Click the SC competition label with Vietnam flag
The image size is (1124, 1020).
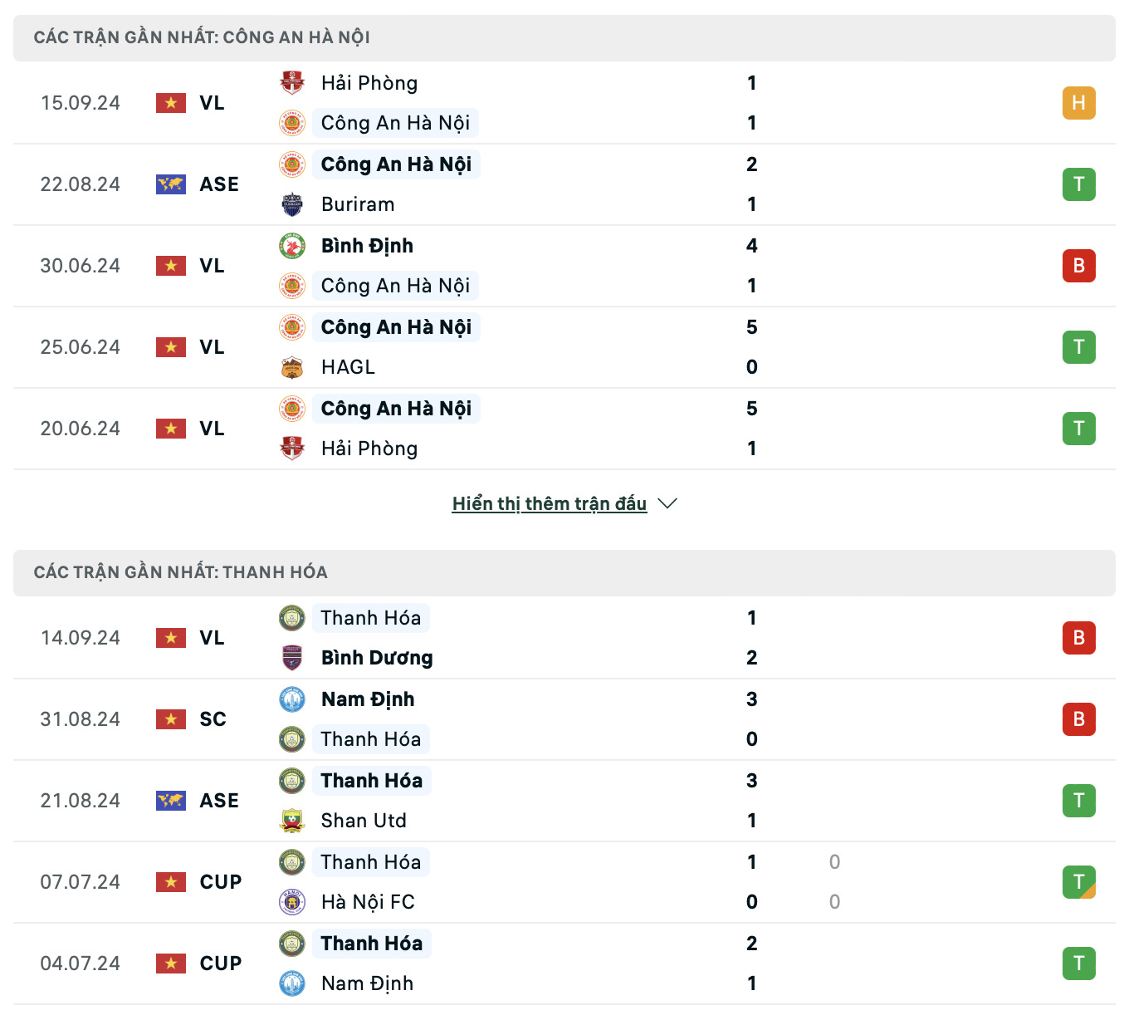tap(213, 719)
